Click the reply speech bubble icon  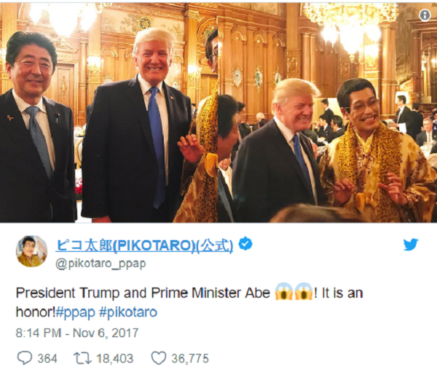tap(25, 358)
